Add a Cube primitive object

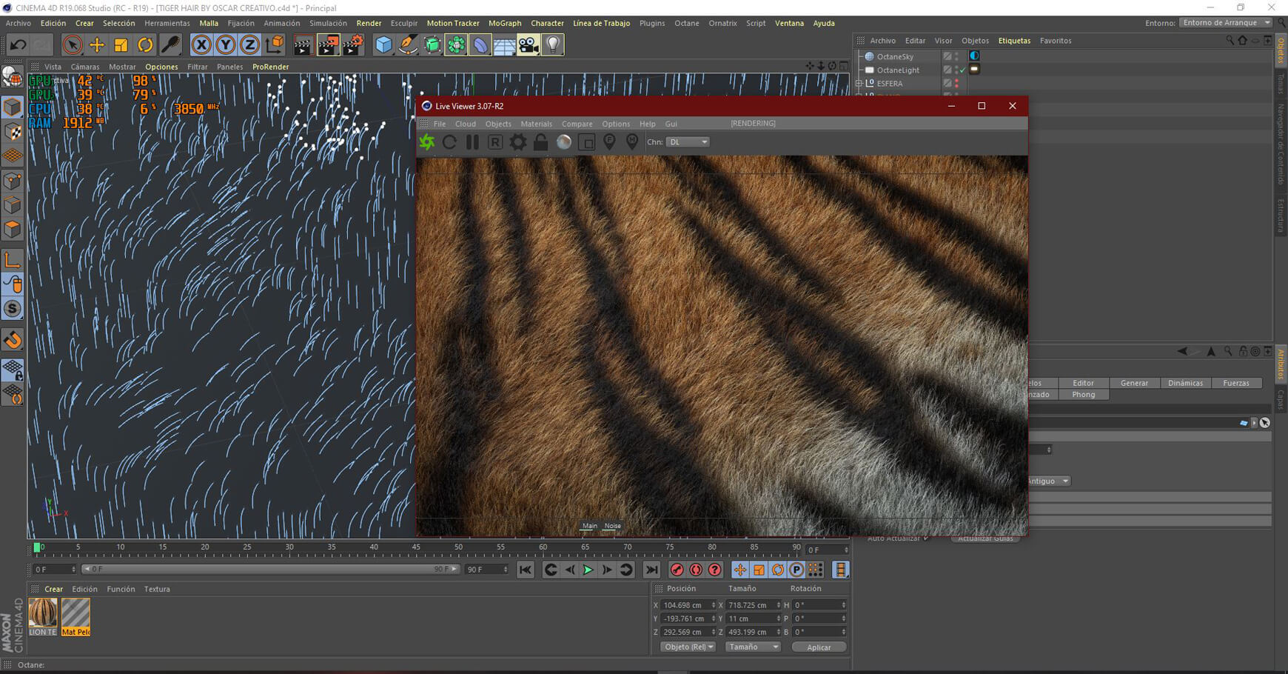(383, 45)
